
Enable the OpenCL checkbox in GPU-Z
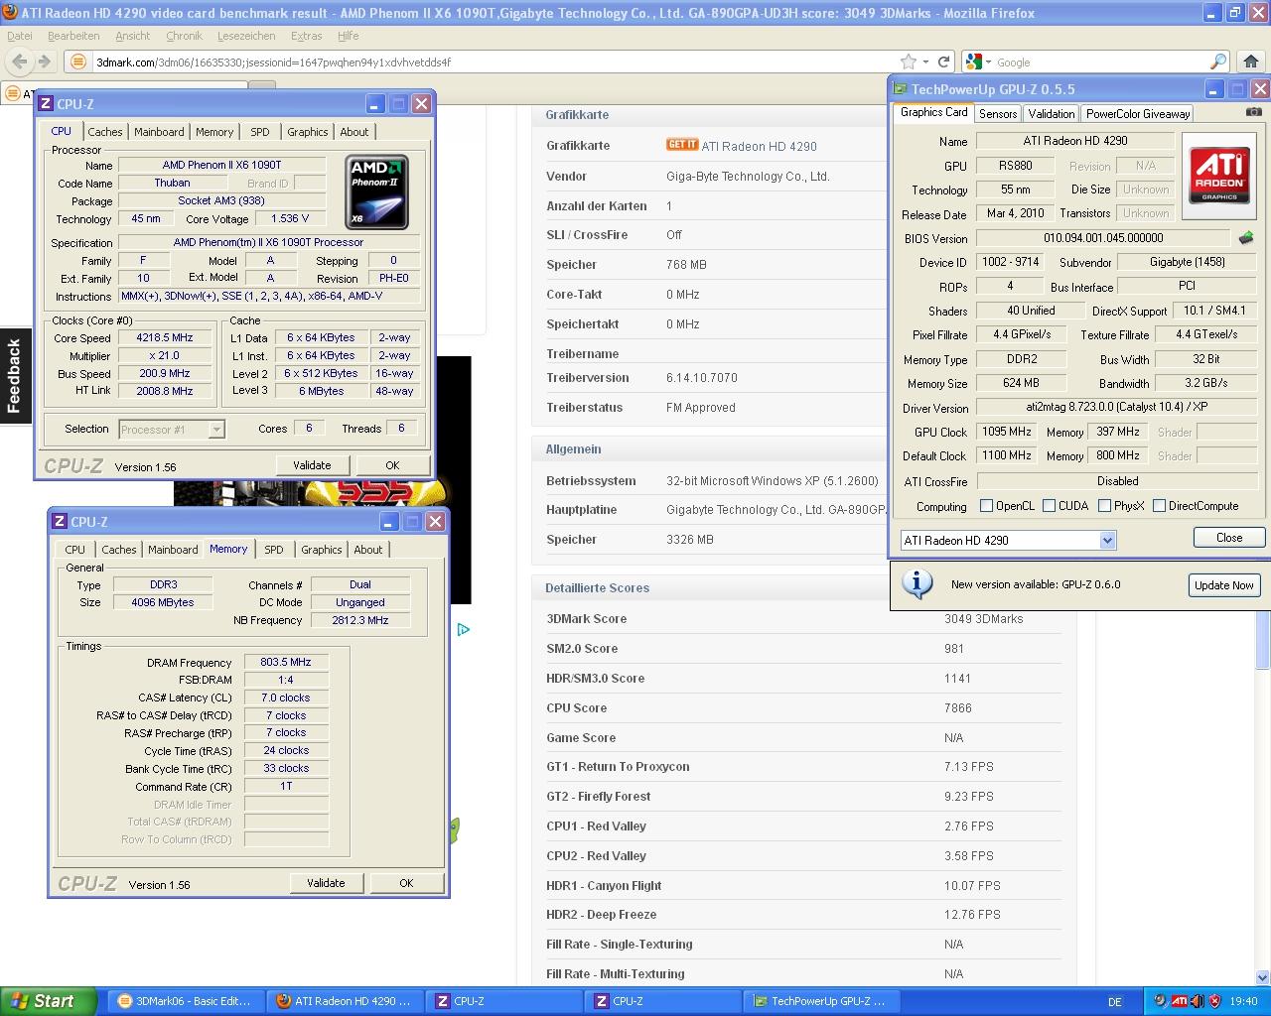(986, 506)
